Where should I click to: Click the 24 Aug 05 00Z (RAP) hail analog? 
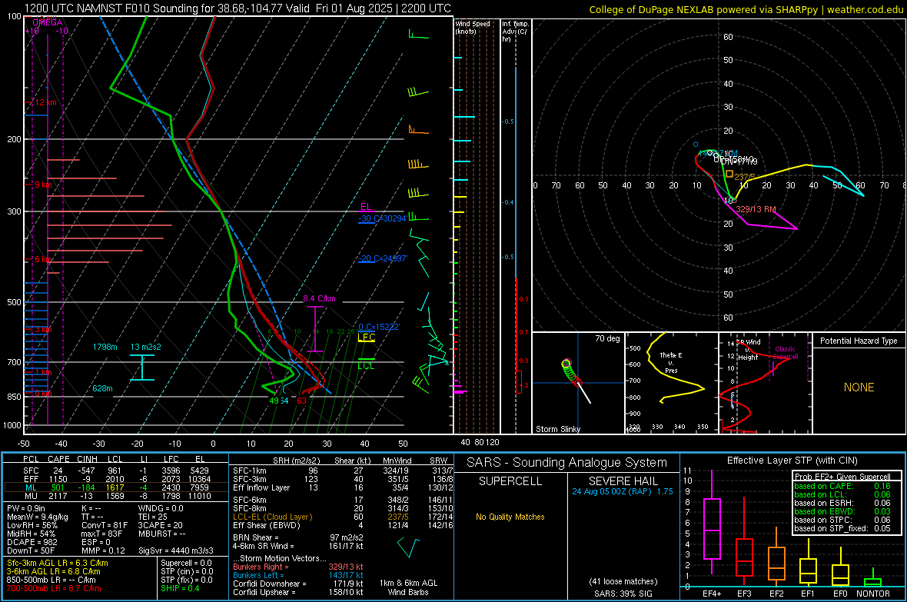coord(623,491)
